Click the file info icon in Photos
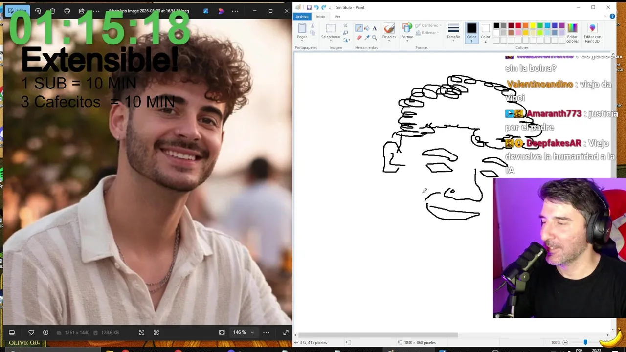 click(45, 332)
